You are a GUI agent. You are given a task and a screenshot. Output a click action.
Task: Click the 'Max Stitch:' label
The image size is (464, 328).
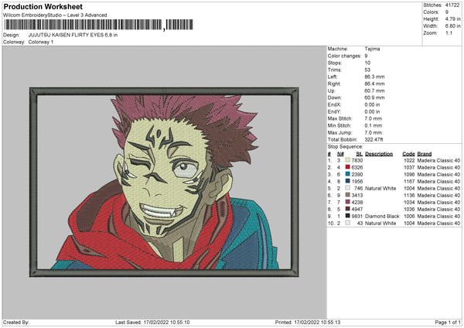coord(340,118)
